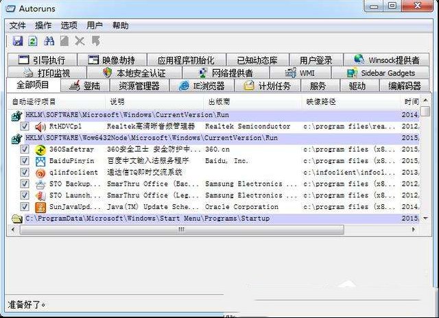Viewport: 439px width, 318px height.
Task: Click the STO Launch row icon
Action: click(40, 196)
